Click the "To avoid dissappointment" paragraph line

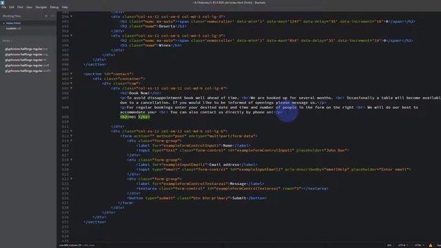click(280, 100)
